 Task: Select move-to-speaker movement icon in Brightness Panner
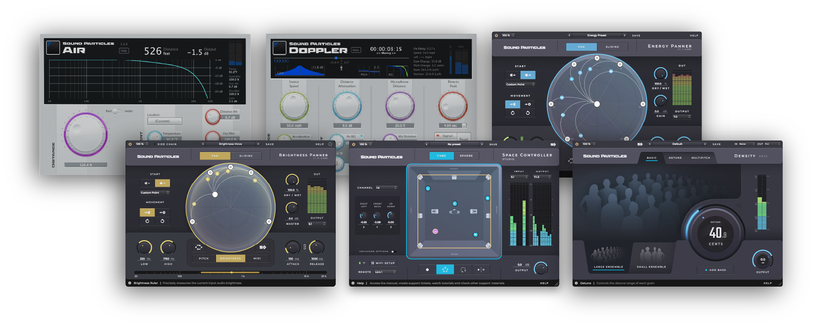[147, 213]
